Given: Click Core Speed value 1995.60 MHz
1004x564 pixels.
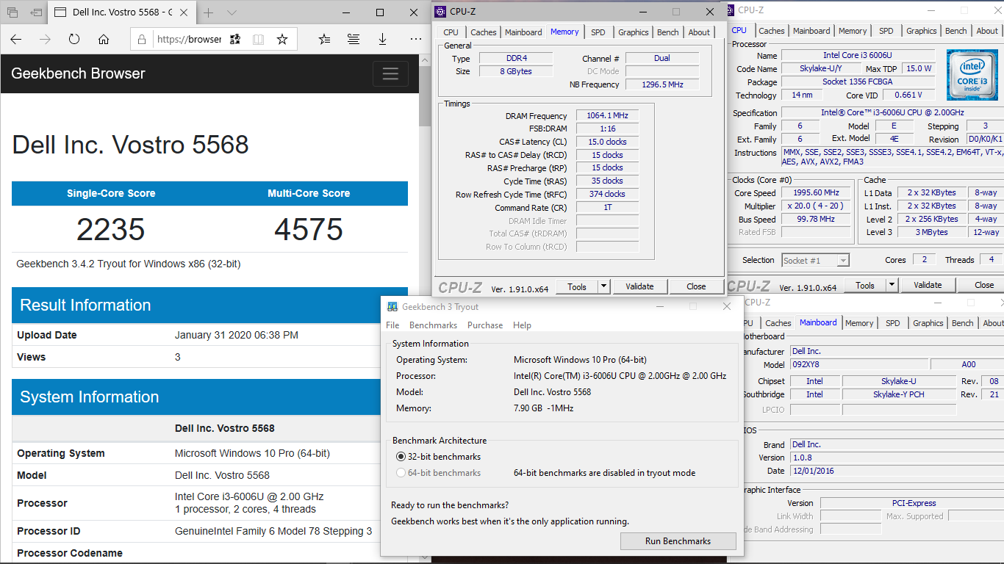Looking at the screenshot, I should [x=816, y=192].
